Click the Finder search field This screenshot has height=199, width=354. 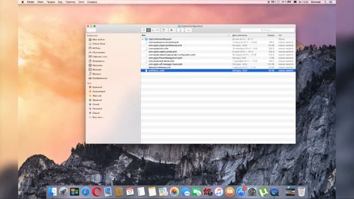268,30
